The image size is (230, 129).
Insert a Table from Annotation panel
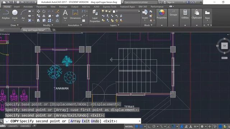pos(84,20)
